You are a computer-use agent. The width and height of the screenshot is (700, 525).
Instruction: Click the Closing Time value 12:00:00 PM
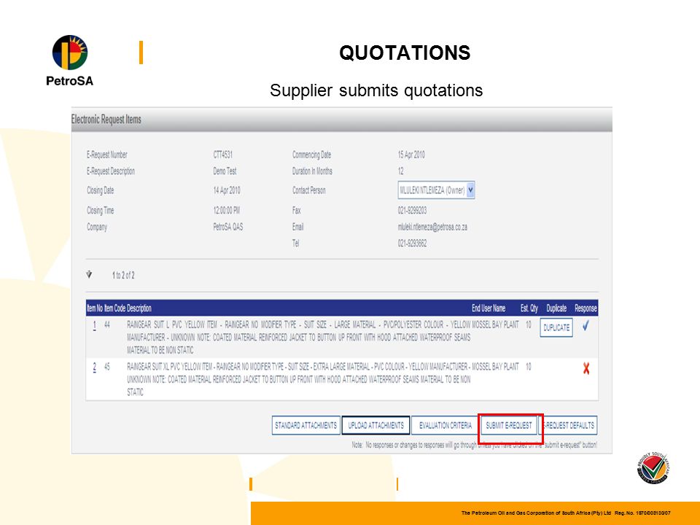226,210
